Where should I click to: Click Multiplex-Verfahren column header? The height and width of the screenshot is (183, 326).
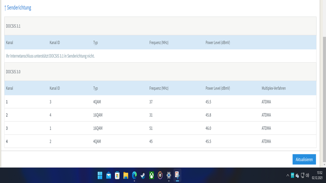[273, 88]
